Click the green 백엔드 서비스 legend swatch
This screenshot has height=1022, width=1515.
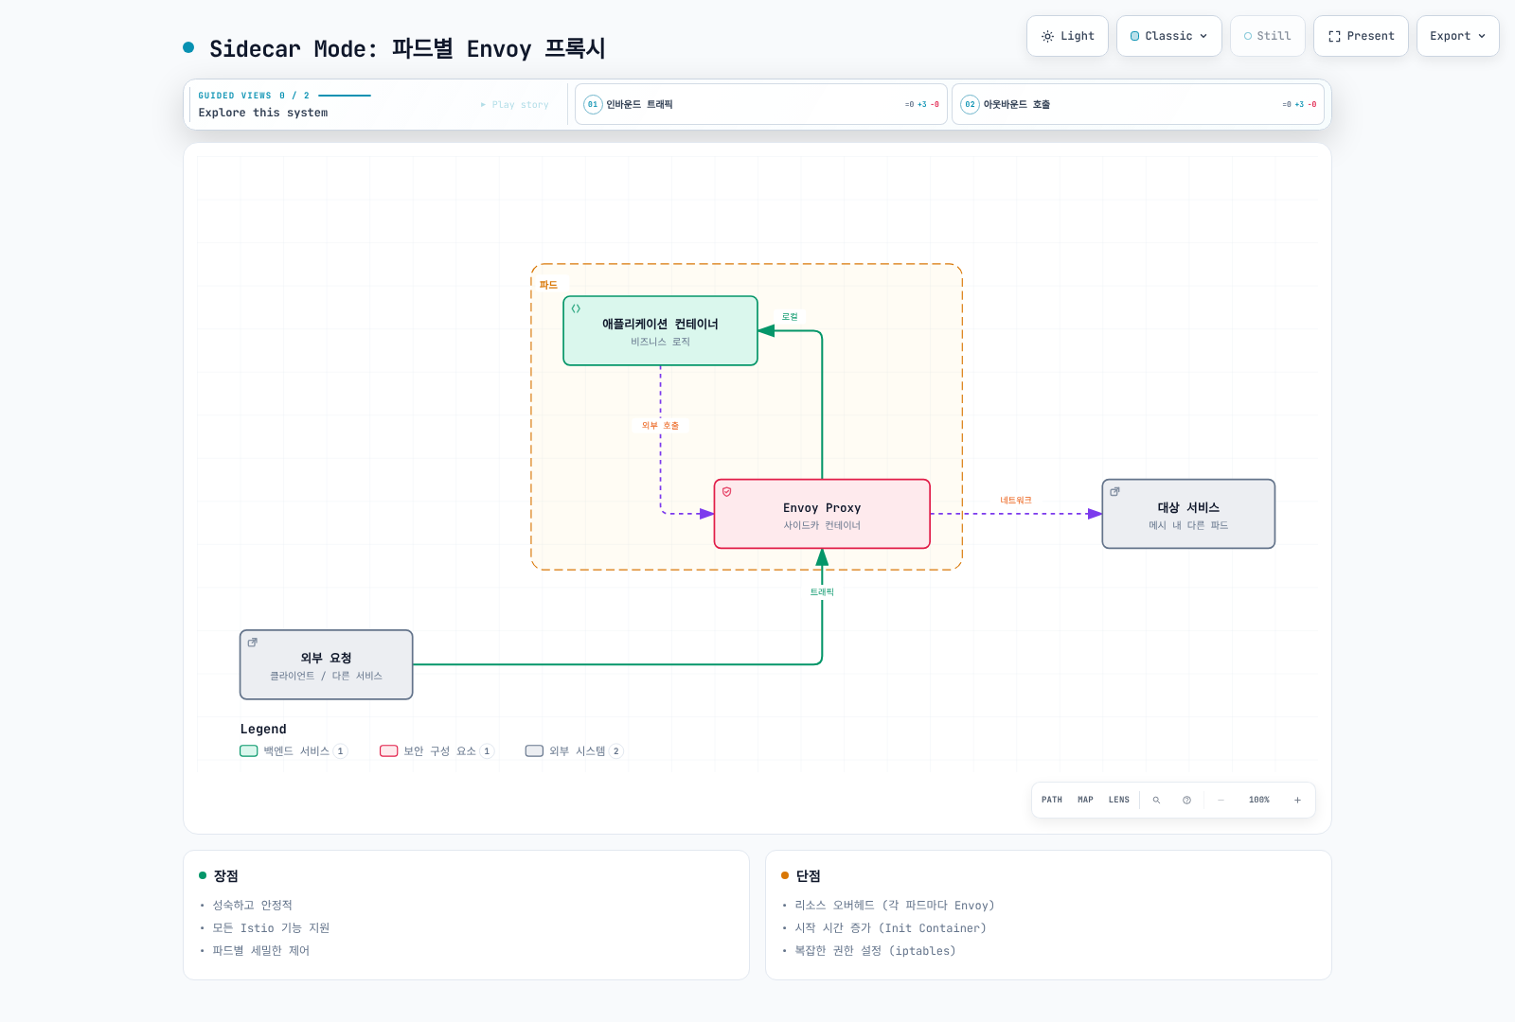tap(249, 751)
